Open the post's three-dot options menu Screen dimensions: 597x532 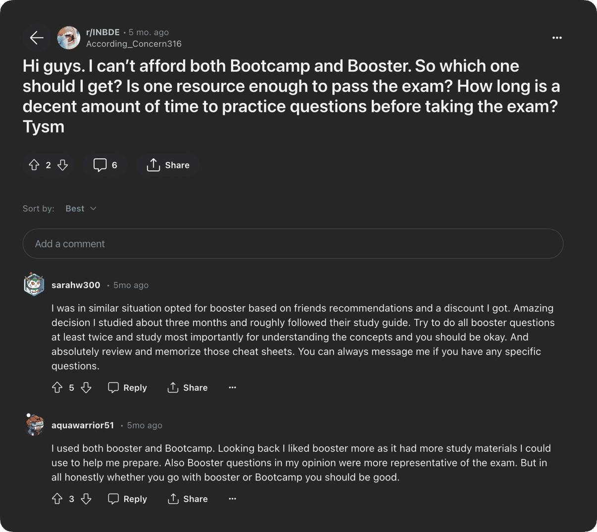(557, 38)
